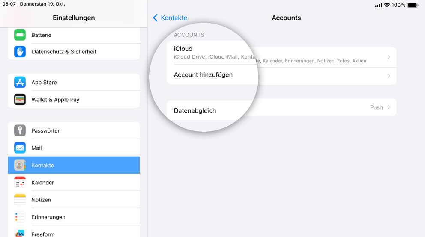Tap the 100% battery percentage

398,5
